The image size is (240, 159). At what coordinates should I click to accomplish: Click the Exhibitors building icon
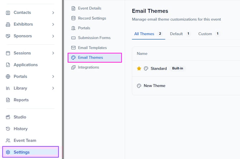click(x=8, y=24)
